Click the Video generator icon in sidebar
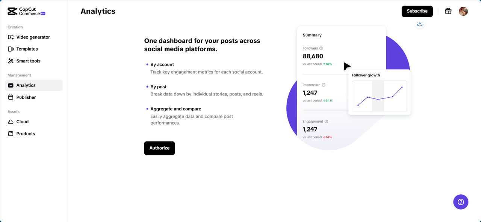The image size is (481, 222). 11,37
